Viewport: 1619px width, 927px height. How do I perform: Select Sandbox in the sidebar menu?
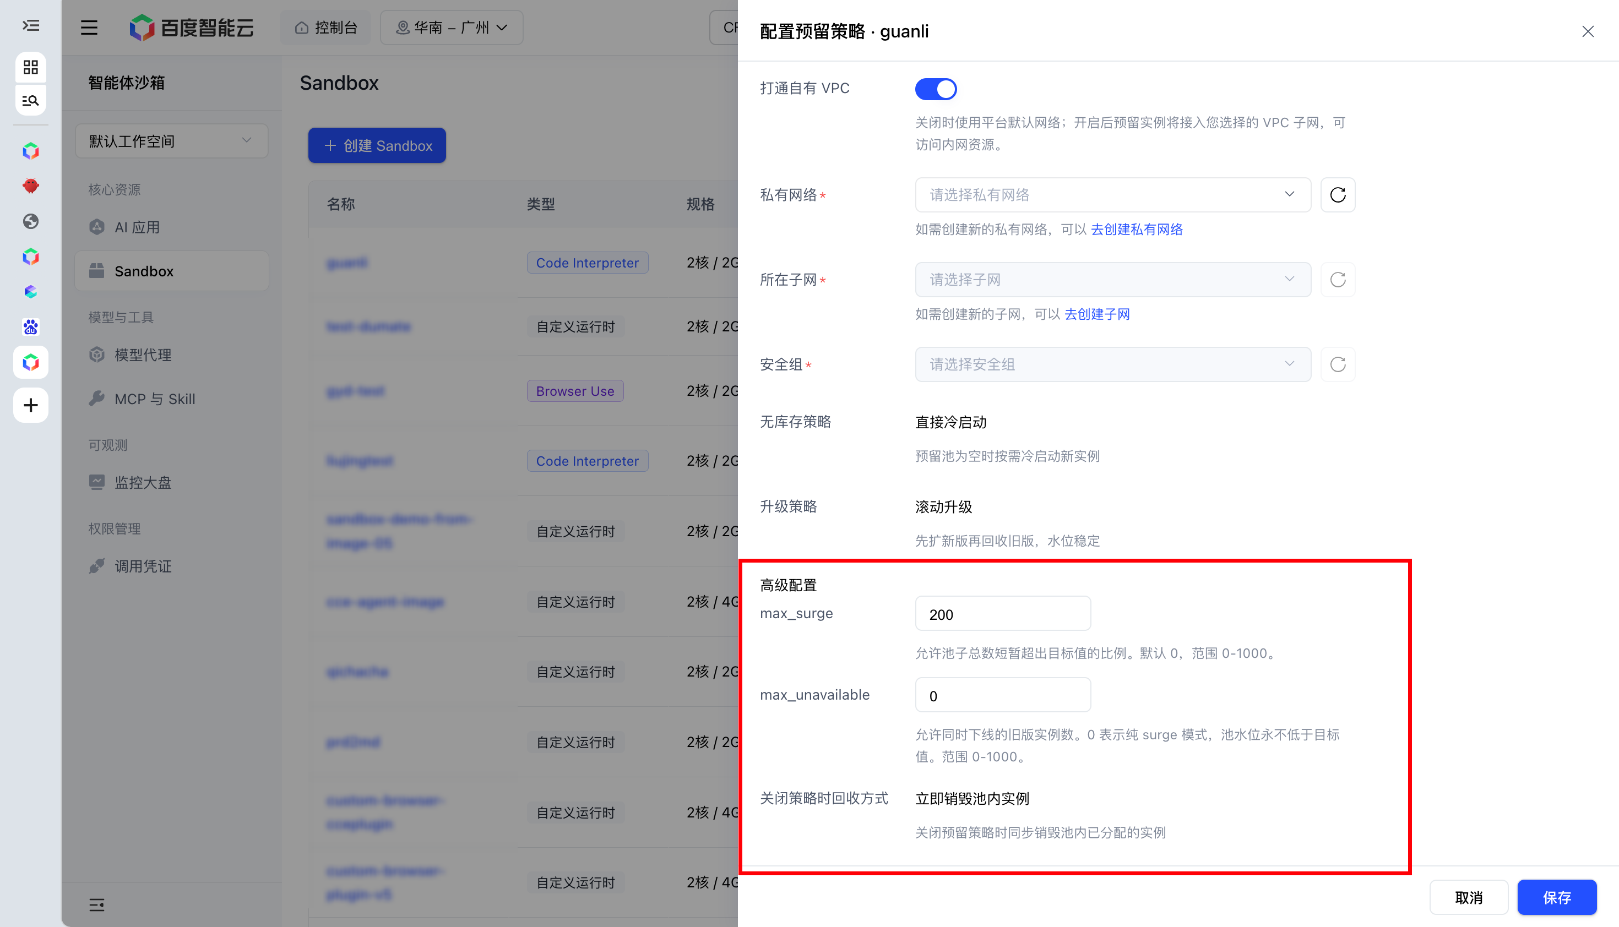coord(171,271)
